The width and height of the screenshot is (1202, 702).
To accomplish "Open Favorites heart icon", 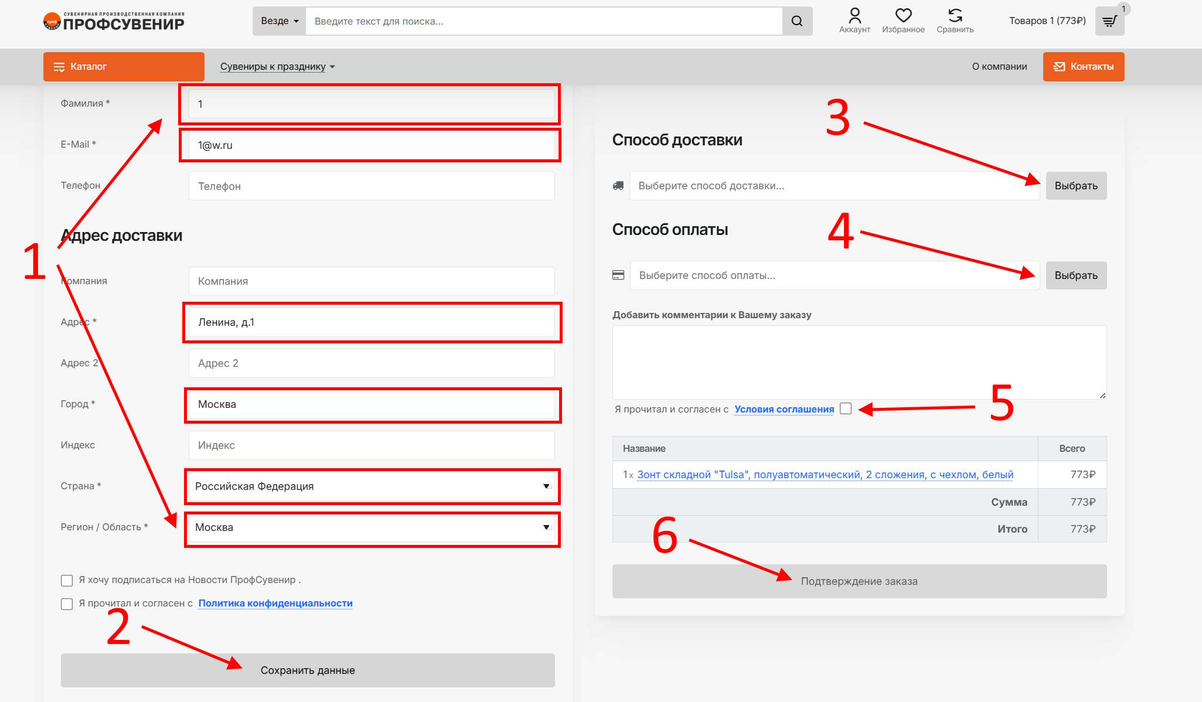I will pos(903,16).
